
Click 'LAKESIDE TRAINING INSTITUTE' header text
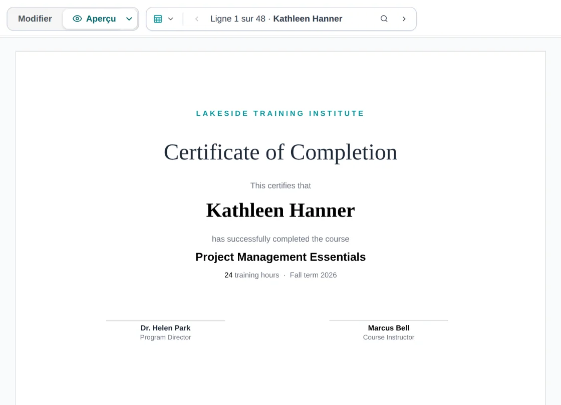tap(280, 113)
